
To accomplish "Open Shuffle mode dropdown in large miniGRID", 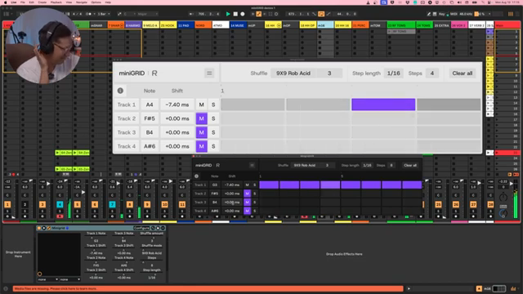I will pos(293,73).
